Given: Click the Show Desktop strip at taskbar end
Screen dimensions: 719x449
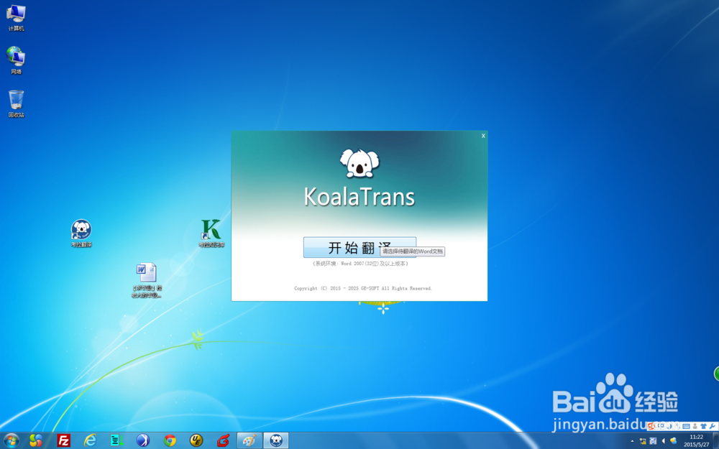Looking at the screenshot, I should pyautogui.click(x=716, y=441).
